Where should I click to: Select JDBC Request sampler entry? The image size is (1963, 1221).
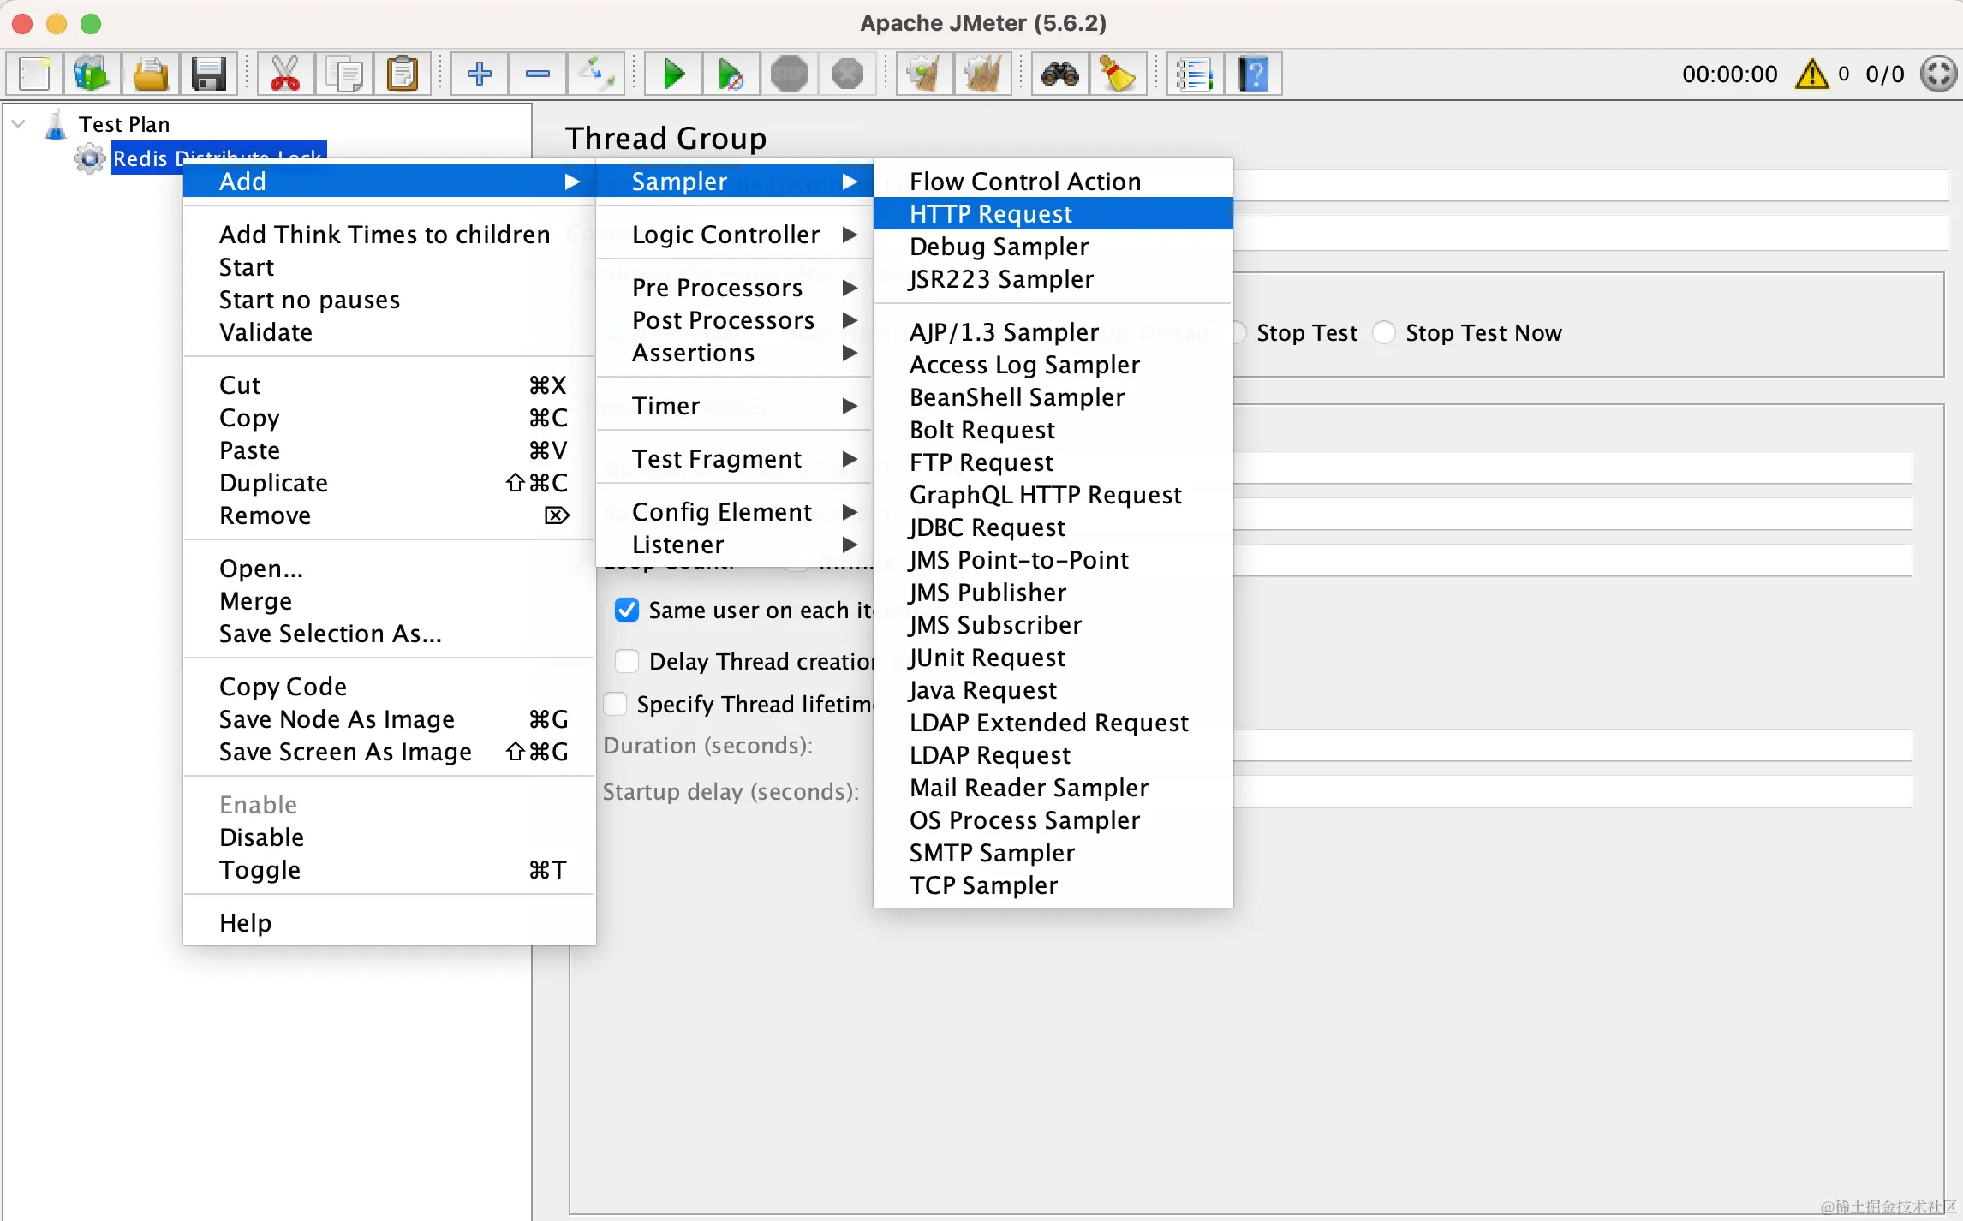coord(987,527)
